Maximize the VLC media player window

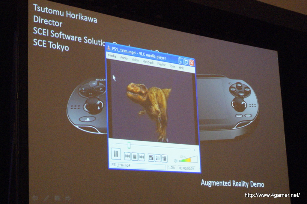click(186, 62)
